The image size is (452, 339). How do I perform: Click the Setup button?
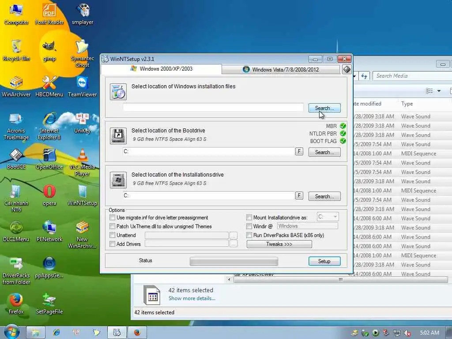[x=324, y=261]
